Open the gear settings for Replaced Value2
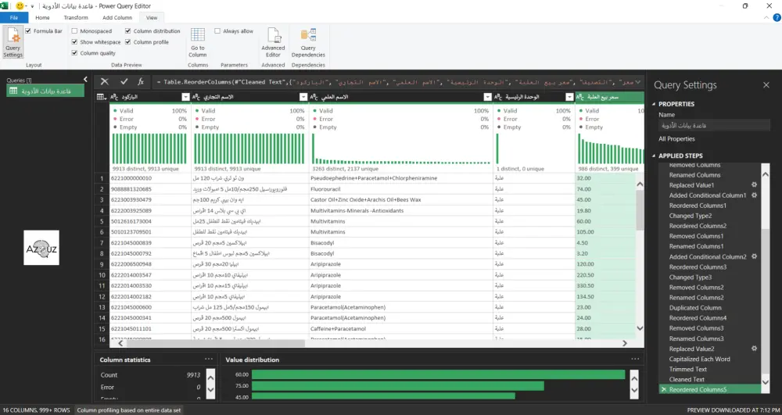The image size is (782, 415). click(754, 349)
